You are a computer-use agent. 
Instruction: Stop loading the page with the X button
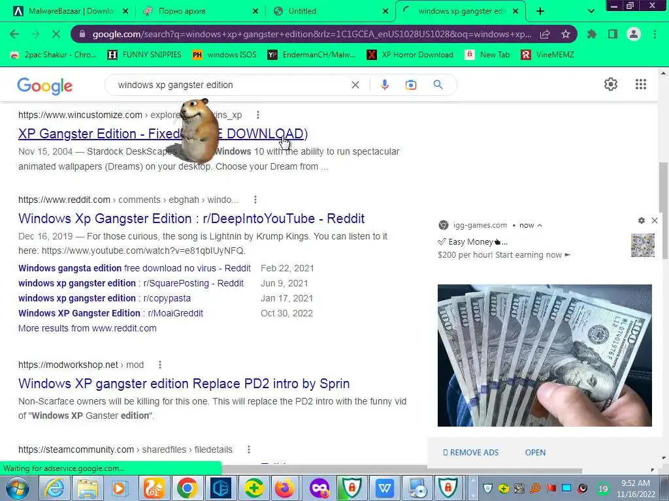point(56,34)
